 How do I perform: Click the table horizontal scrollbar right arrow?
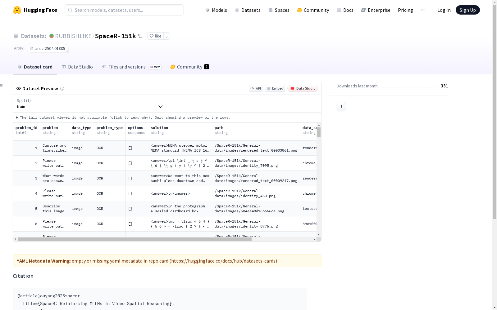coord(314,239)
